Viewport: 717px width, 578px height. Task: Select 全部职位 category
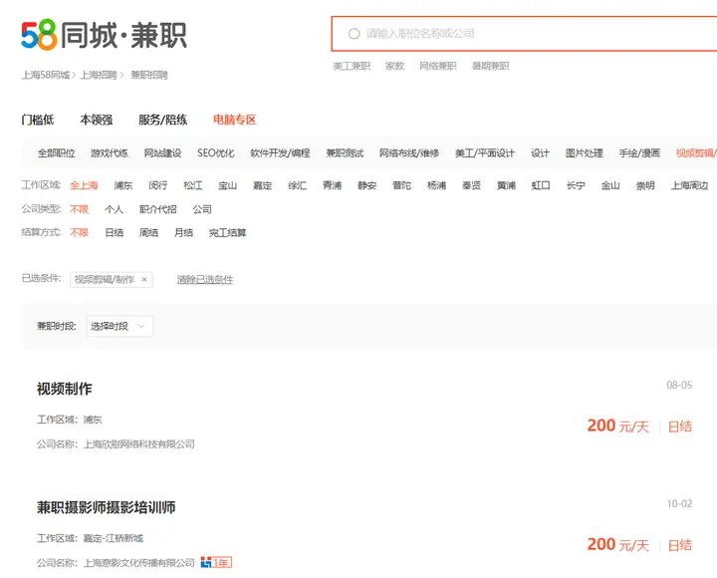(56, 153)
